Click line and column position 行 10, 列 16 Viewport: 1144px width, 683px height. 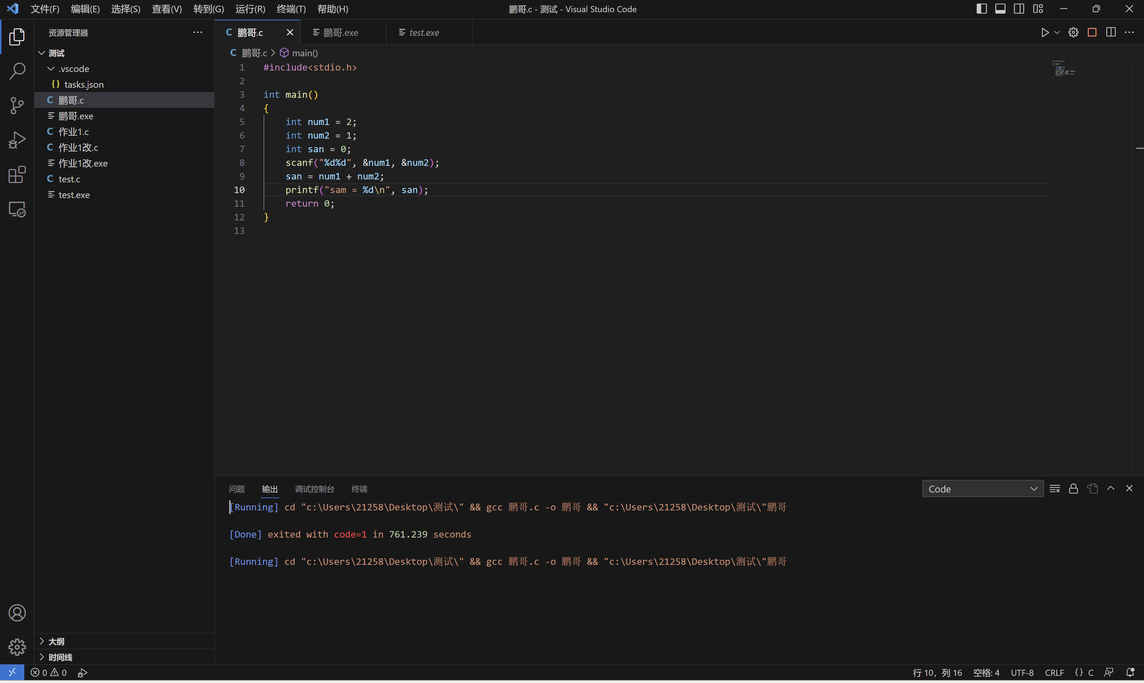pos(937,673)
